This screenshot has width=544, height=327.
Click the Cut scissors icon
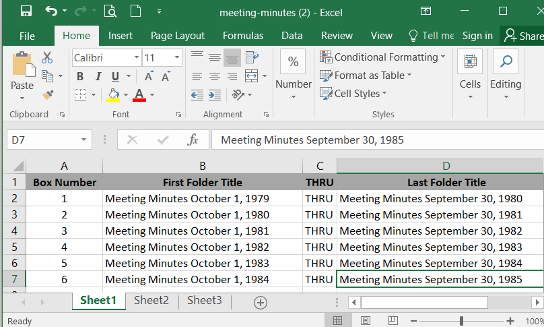point(47,58)
